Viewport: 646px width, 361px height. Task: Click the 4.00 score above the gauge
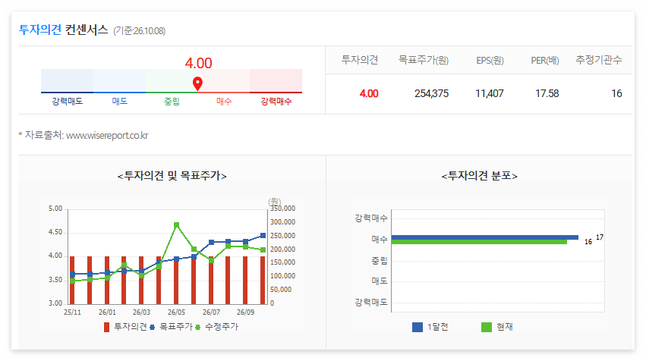[198, 63]
